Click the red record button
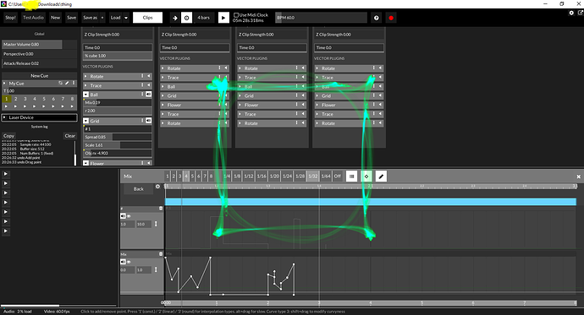Screen dimensions: 584x315 pos(391,18)
